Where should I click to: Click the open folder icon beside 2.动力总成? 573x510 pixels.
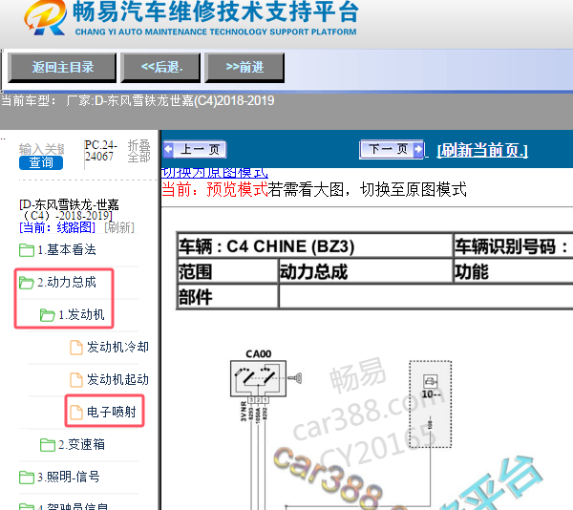(27, 283)
